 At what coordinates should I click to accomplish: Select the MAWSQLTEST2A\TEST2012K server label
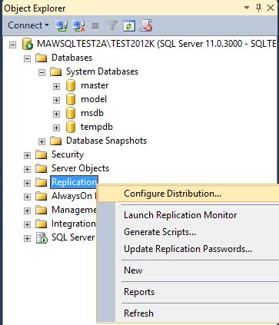click(156, 44)
